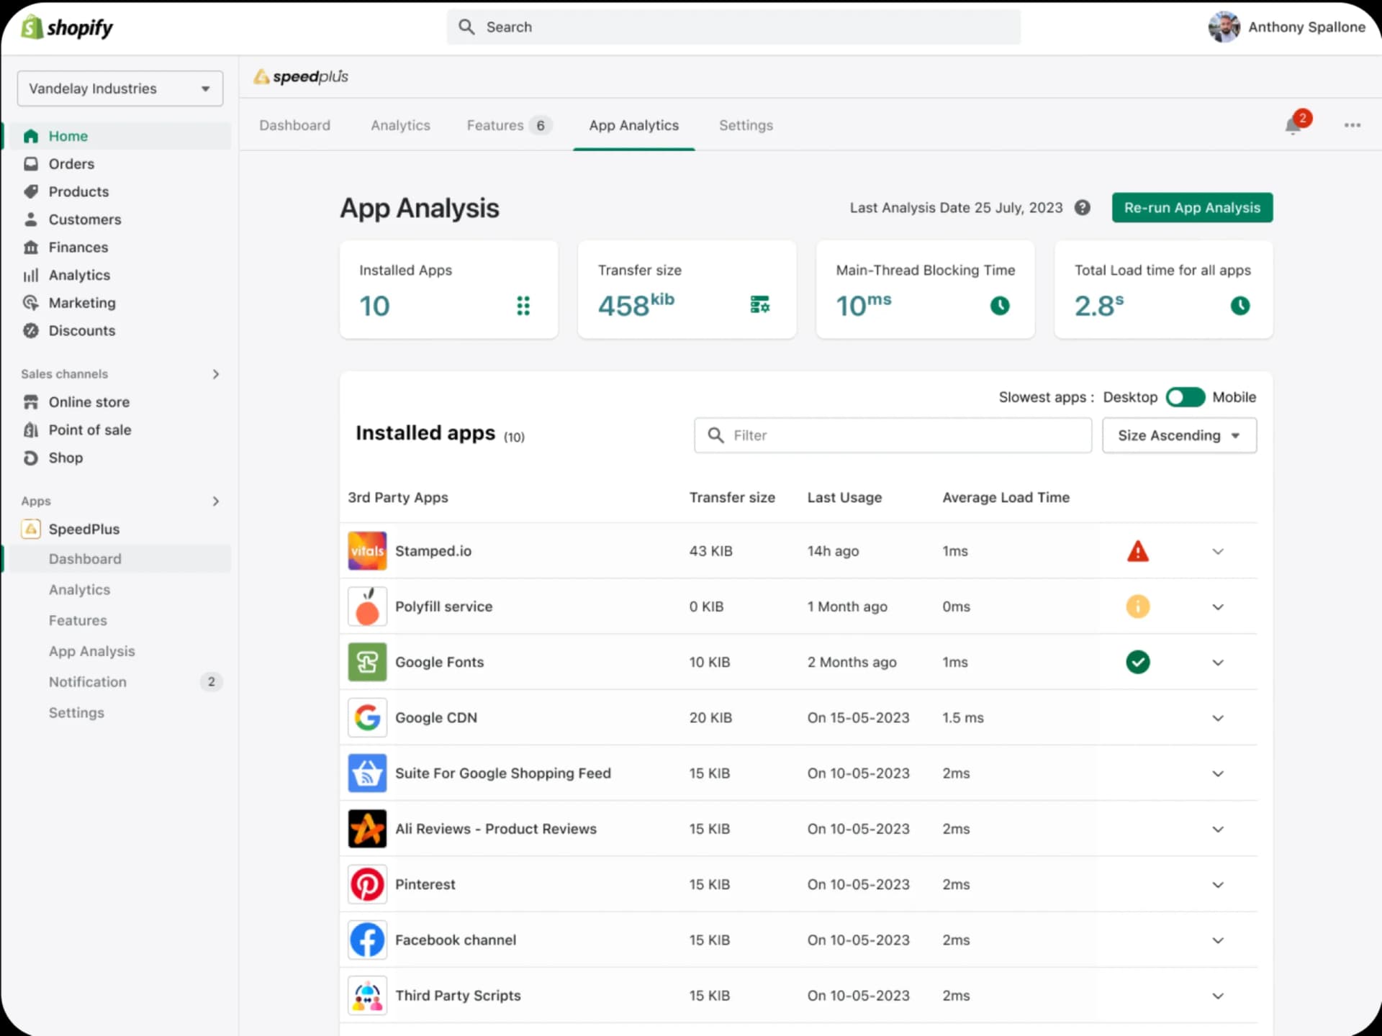Toggle the Desktop/Mobile slowest apps switch
This screenshot has width=1382, height=1036.
(1185, 397)
